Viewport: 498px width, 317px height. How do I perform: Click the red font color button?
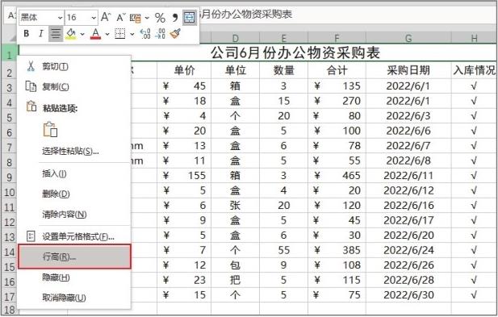[95, 33]
